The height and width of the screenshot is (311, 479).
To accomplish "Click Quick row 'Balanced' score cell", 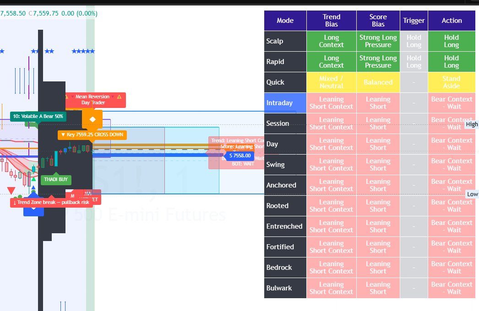I will pos(378,82).
